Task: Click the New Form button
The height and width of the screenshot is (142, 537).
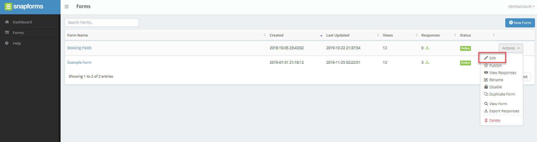Action: tap(520, 23)
